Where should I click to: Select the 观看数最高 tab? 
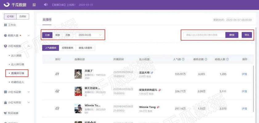(67, 48)
